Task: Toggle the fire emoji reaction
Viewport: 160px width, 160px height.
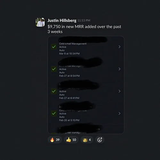Action: (x=55, y=140)
